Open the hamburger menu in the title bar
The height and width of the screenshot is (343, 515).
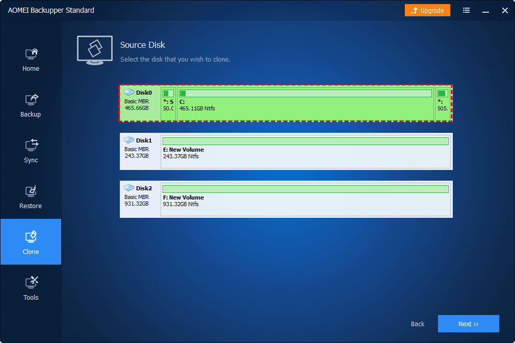(466, 10)
